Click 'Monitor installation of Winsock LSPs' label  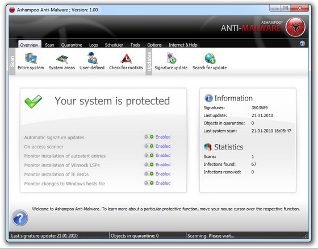point(62,165)
